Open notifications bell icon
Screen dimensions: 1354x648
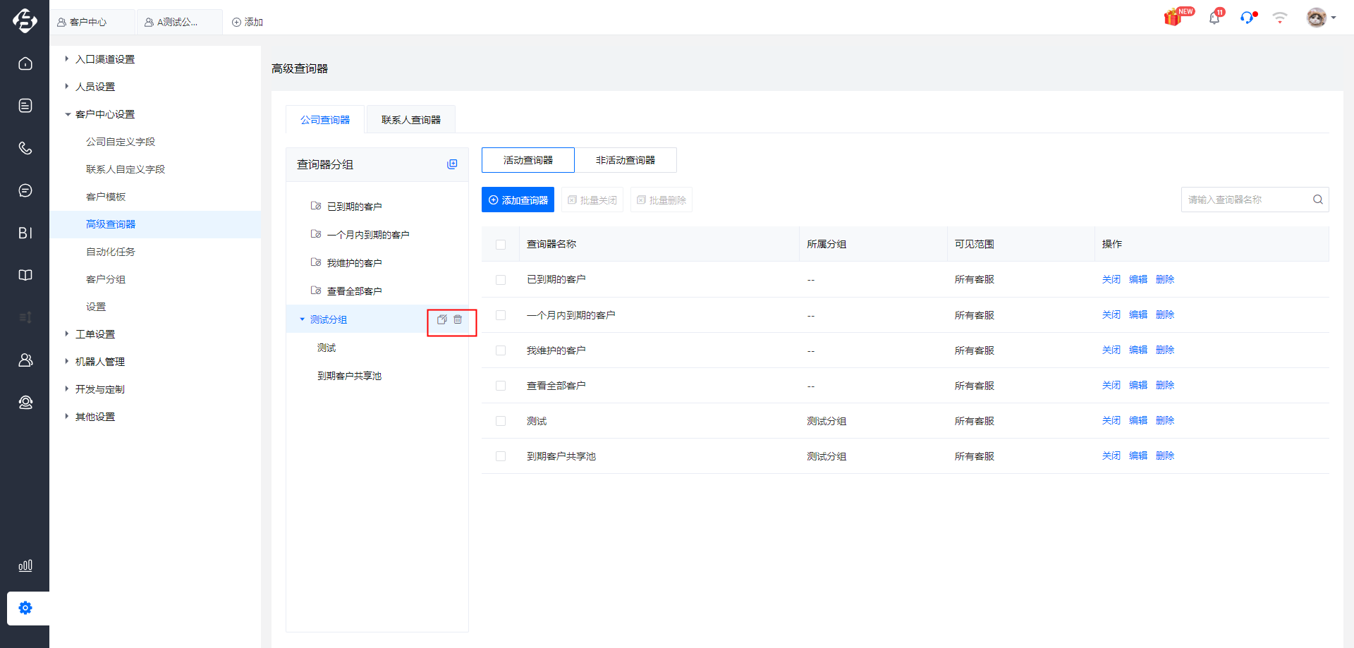1214,18
